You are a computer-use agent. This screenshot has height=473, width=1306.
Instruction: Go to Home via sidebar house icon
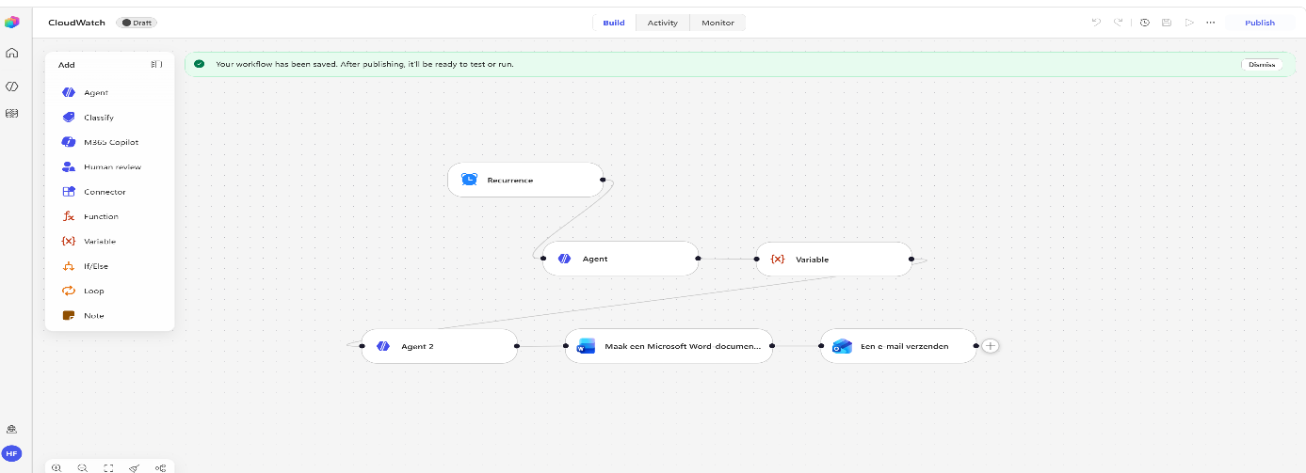point(12,53)
